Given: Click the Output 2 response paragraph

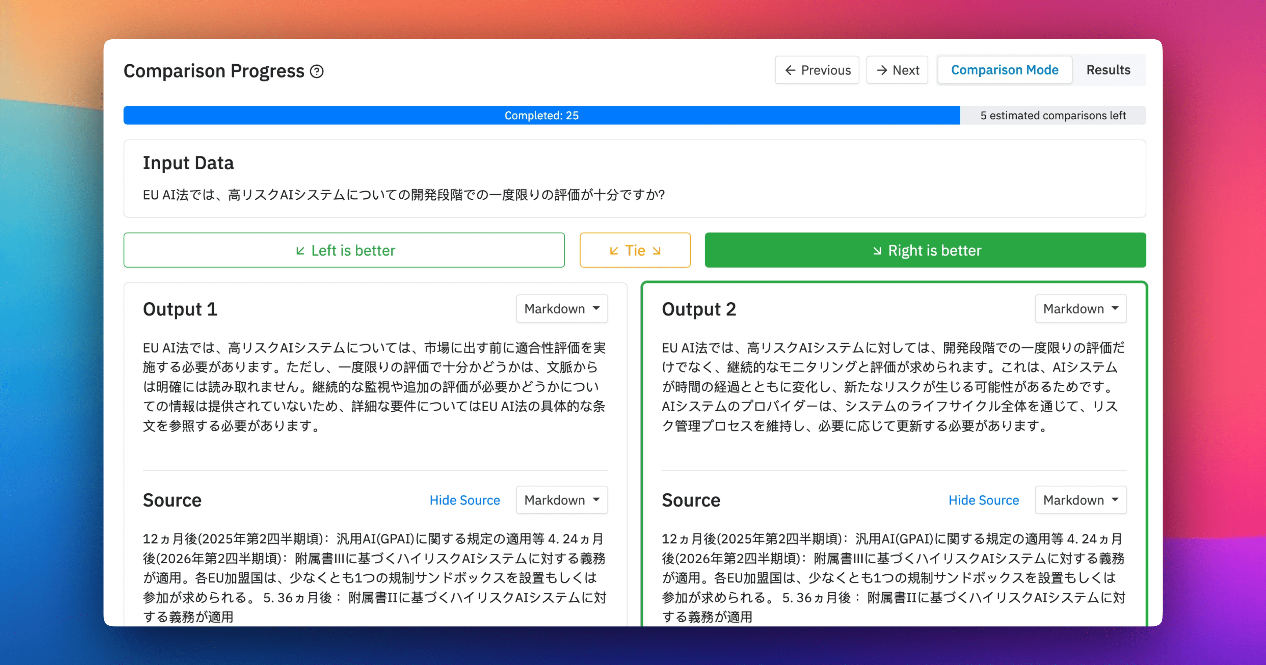Looking at the screenshot, I should 894,387.
